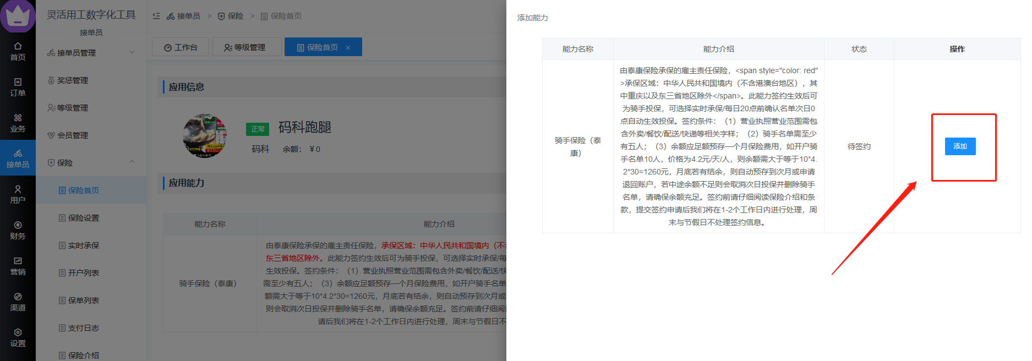Image resolution: width=1032 pixels, height=361 pixels.
Task: Click the 码科跑腿 app avatar image
Action: click(205, 136)
